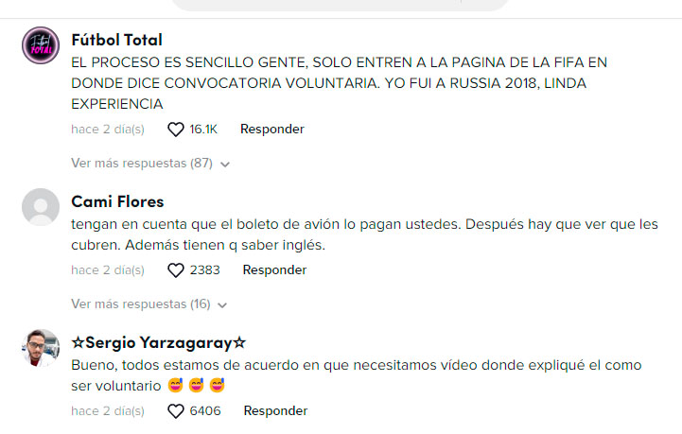This screenshot has width=682, height=434.
Task: Open Sergio Yarzagaray's profile photo
Action: click(41, 348)
